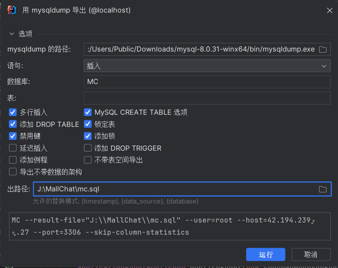Click the command preview text area

pos(169,226)
